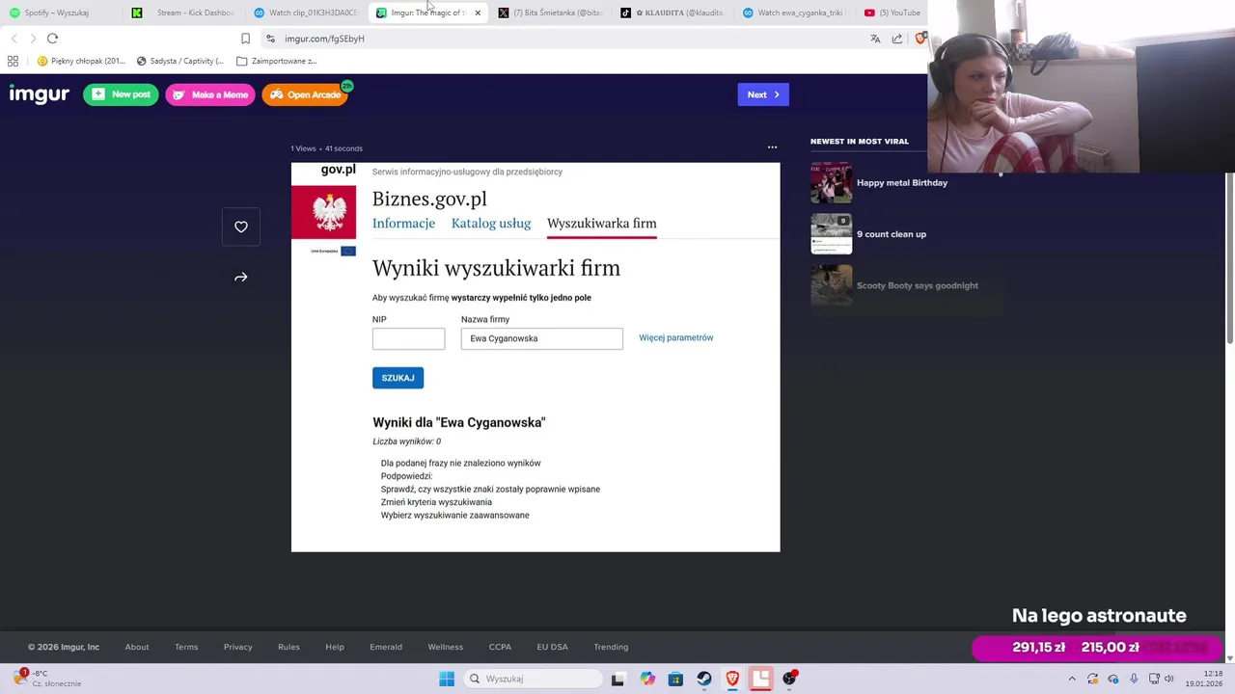Click About in footer

click(137, 647)
